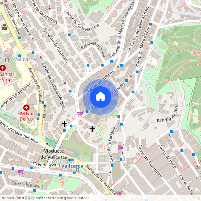Click the Carrer del Beat Almató label
201x201 pixels.
click(x=139, y=26)
